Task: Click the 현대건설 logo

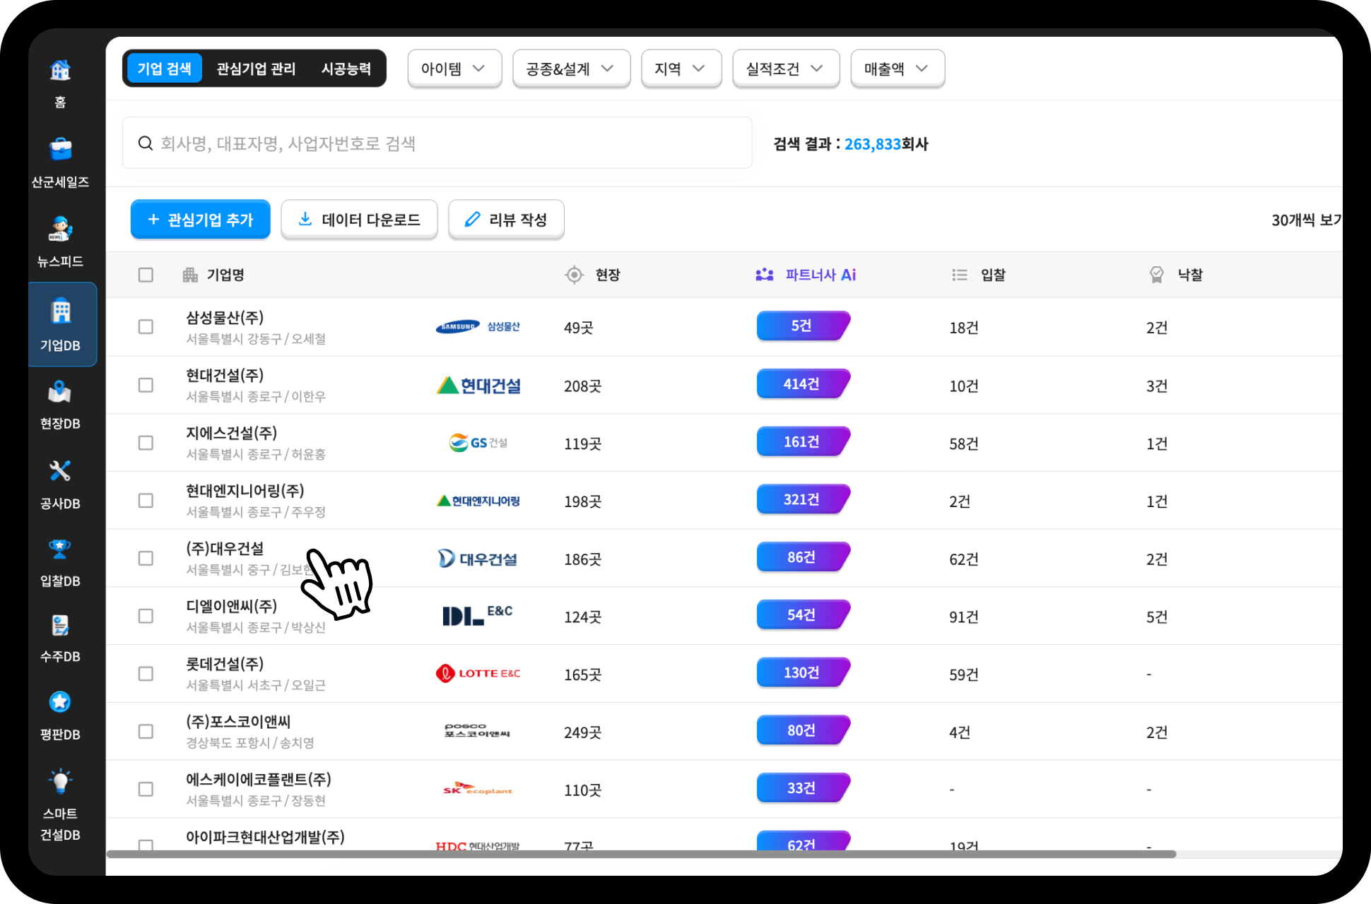Action: click(478, 386)
